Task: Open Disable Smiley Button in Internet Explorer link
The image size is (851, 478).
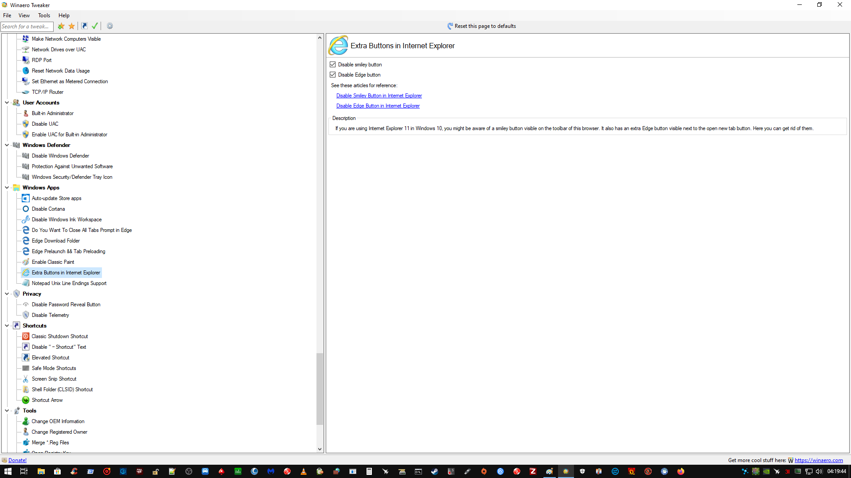Action: click(379, 96)
